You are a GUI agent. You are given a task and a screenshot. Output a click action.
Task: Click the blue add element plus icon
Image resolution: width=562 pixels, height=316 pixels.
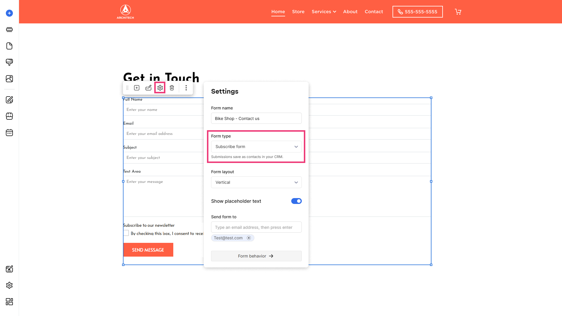tap(9, 13)
